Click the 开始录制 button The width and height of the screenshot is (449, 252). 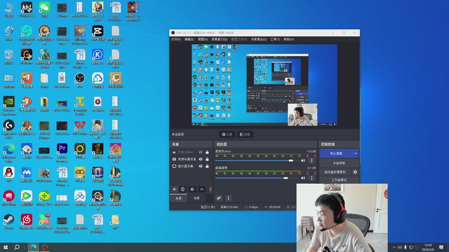coord(339,163)
